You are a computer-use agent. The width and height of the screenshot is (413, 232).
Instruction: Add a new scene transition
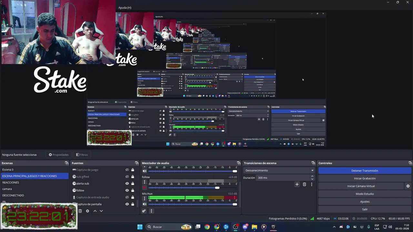point(297,184)
